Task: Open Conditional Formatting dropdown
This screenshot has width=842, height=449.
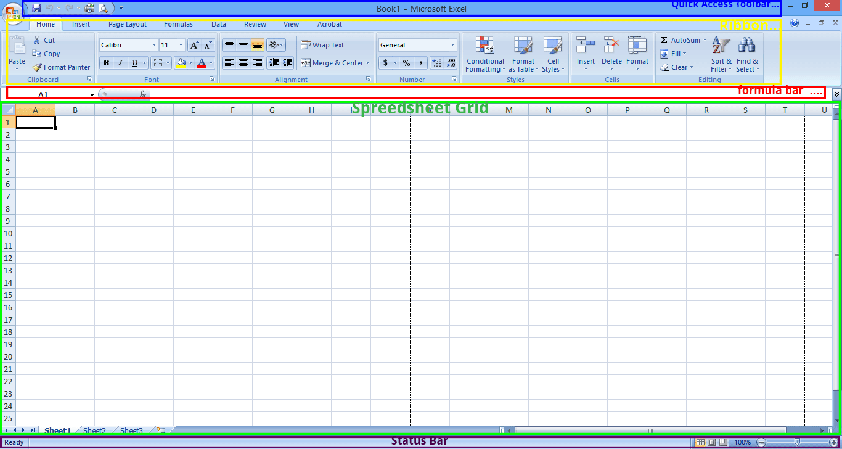Action: point(485,54)
